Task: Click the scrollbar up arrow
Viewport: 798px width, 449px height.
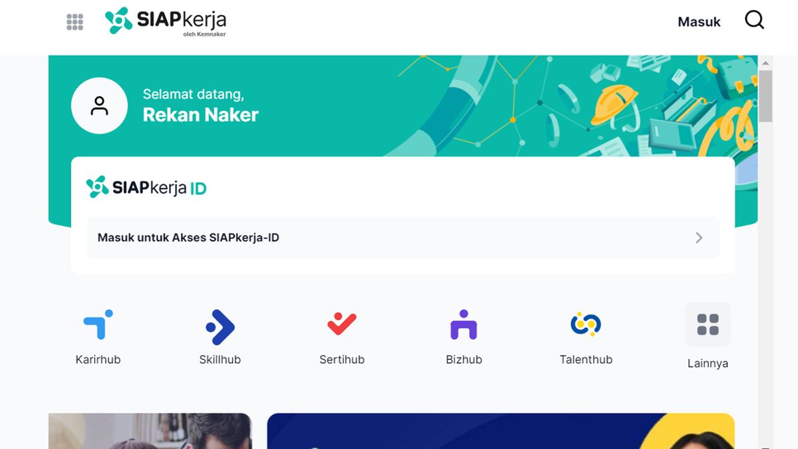Action: click(x=765, y=63)
